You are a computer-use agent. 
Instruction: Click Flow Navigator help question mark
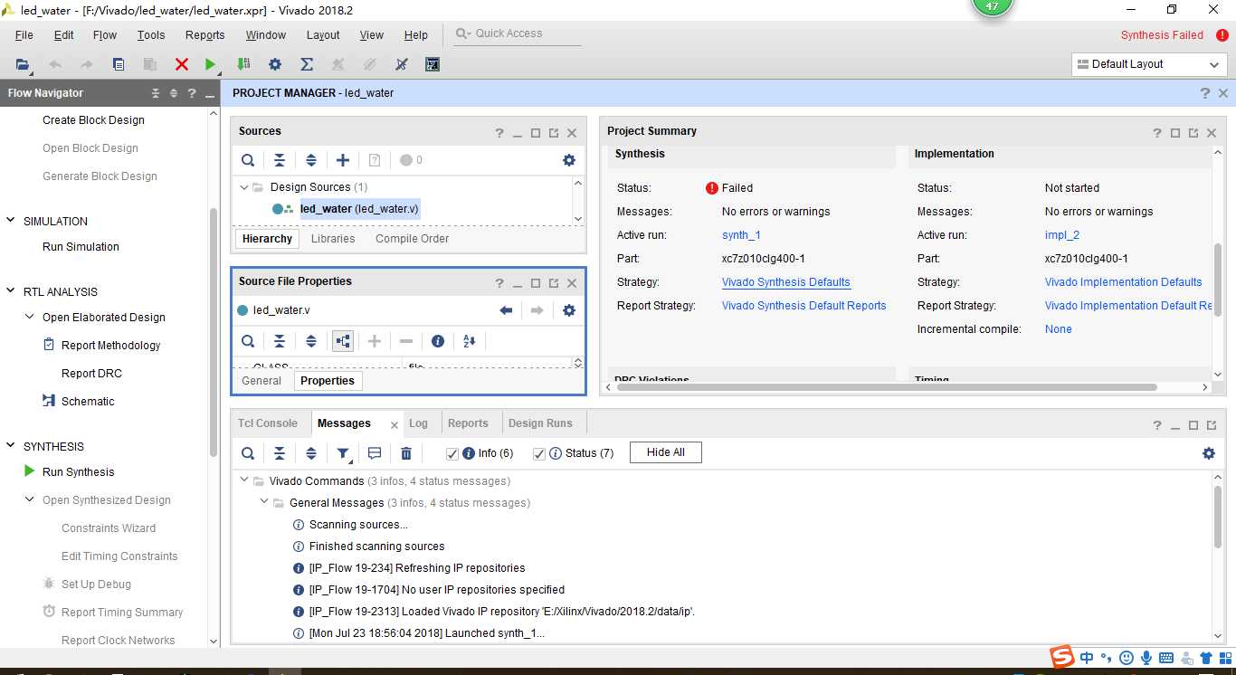click(192, 93)
